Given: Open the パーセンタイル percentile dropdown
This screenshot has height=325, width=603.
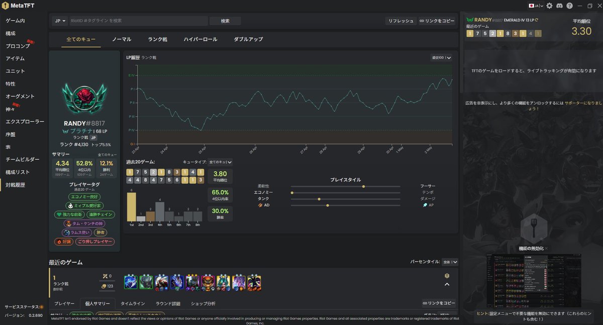Looking at the screenshot, I should click(450, 262).
